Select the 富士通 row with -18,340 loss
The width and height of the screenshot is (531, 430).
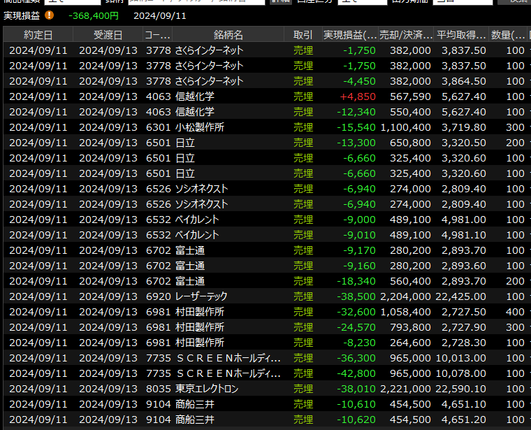pos(210,281)
